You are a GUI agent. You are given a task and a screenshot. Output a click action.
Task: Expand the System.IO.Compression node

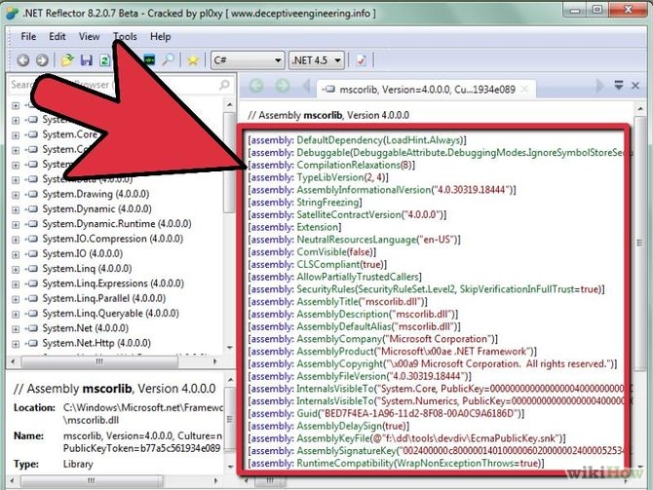coord(16,240)
